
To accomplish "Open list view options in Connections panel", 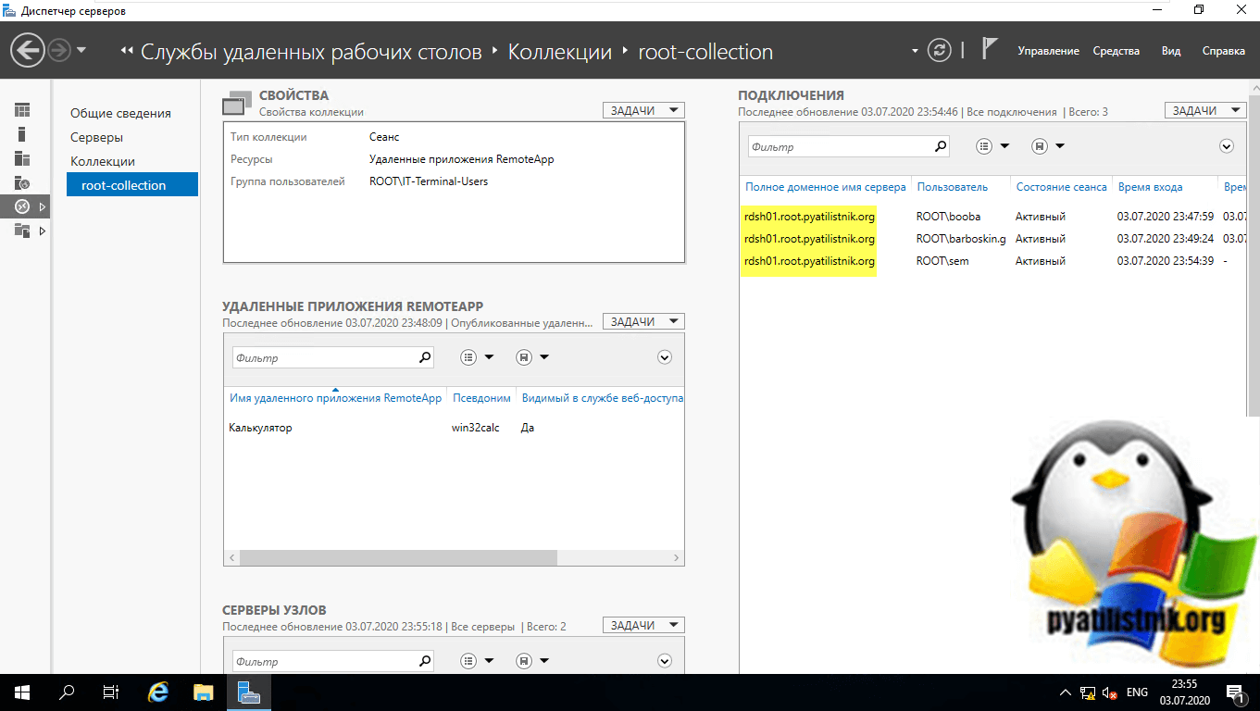I will coord(985,146).
